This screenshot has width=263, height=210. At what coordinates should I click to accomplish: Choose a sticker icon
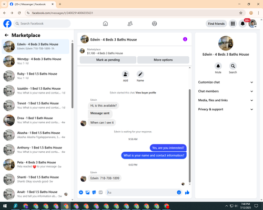click(94, 193)
